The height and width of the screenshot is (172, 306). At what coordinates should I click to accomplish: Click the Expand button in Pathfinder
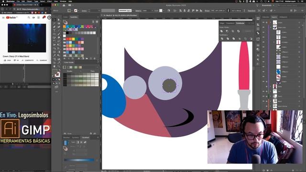(248, 31)
